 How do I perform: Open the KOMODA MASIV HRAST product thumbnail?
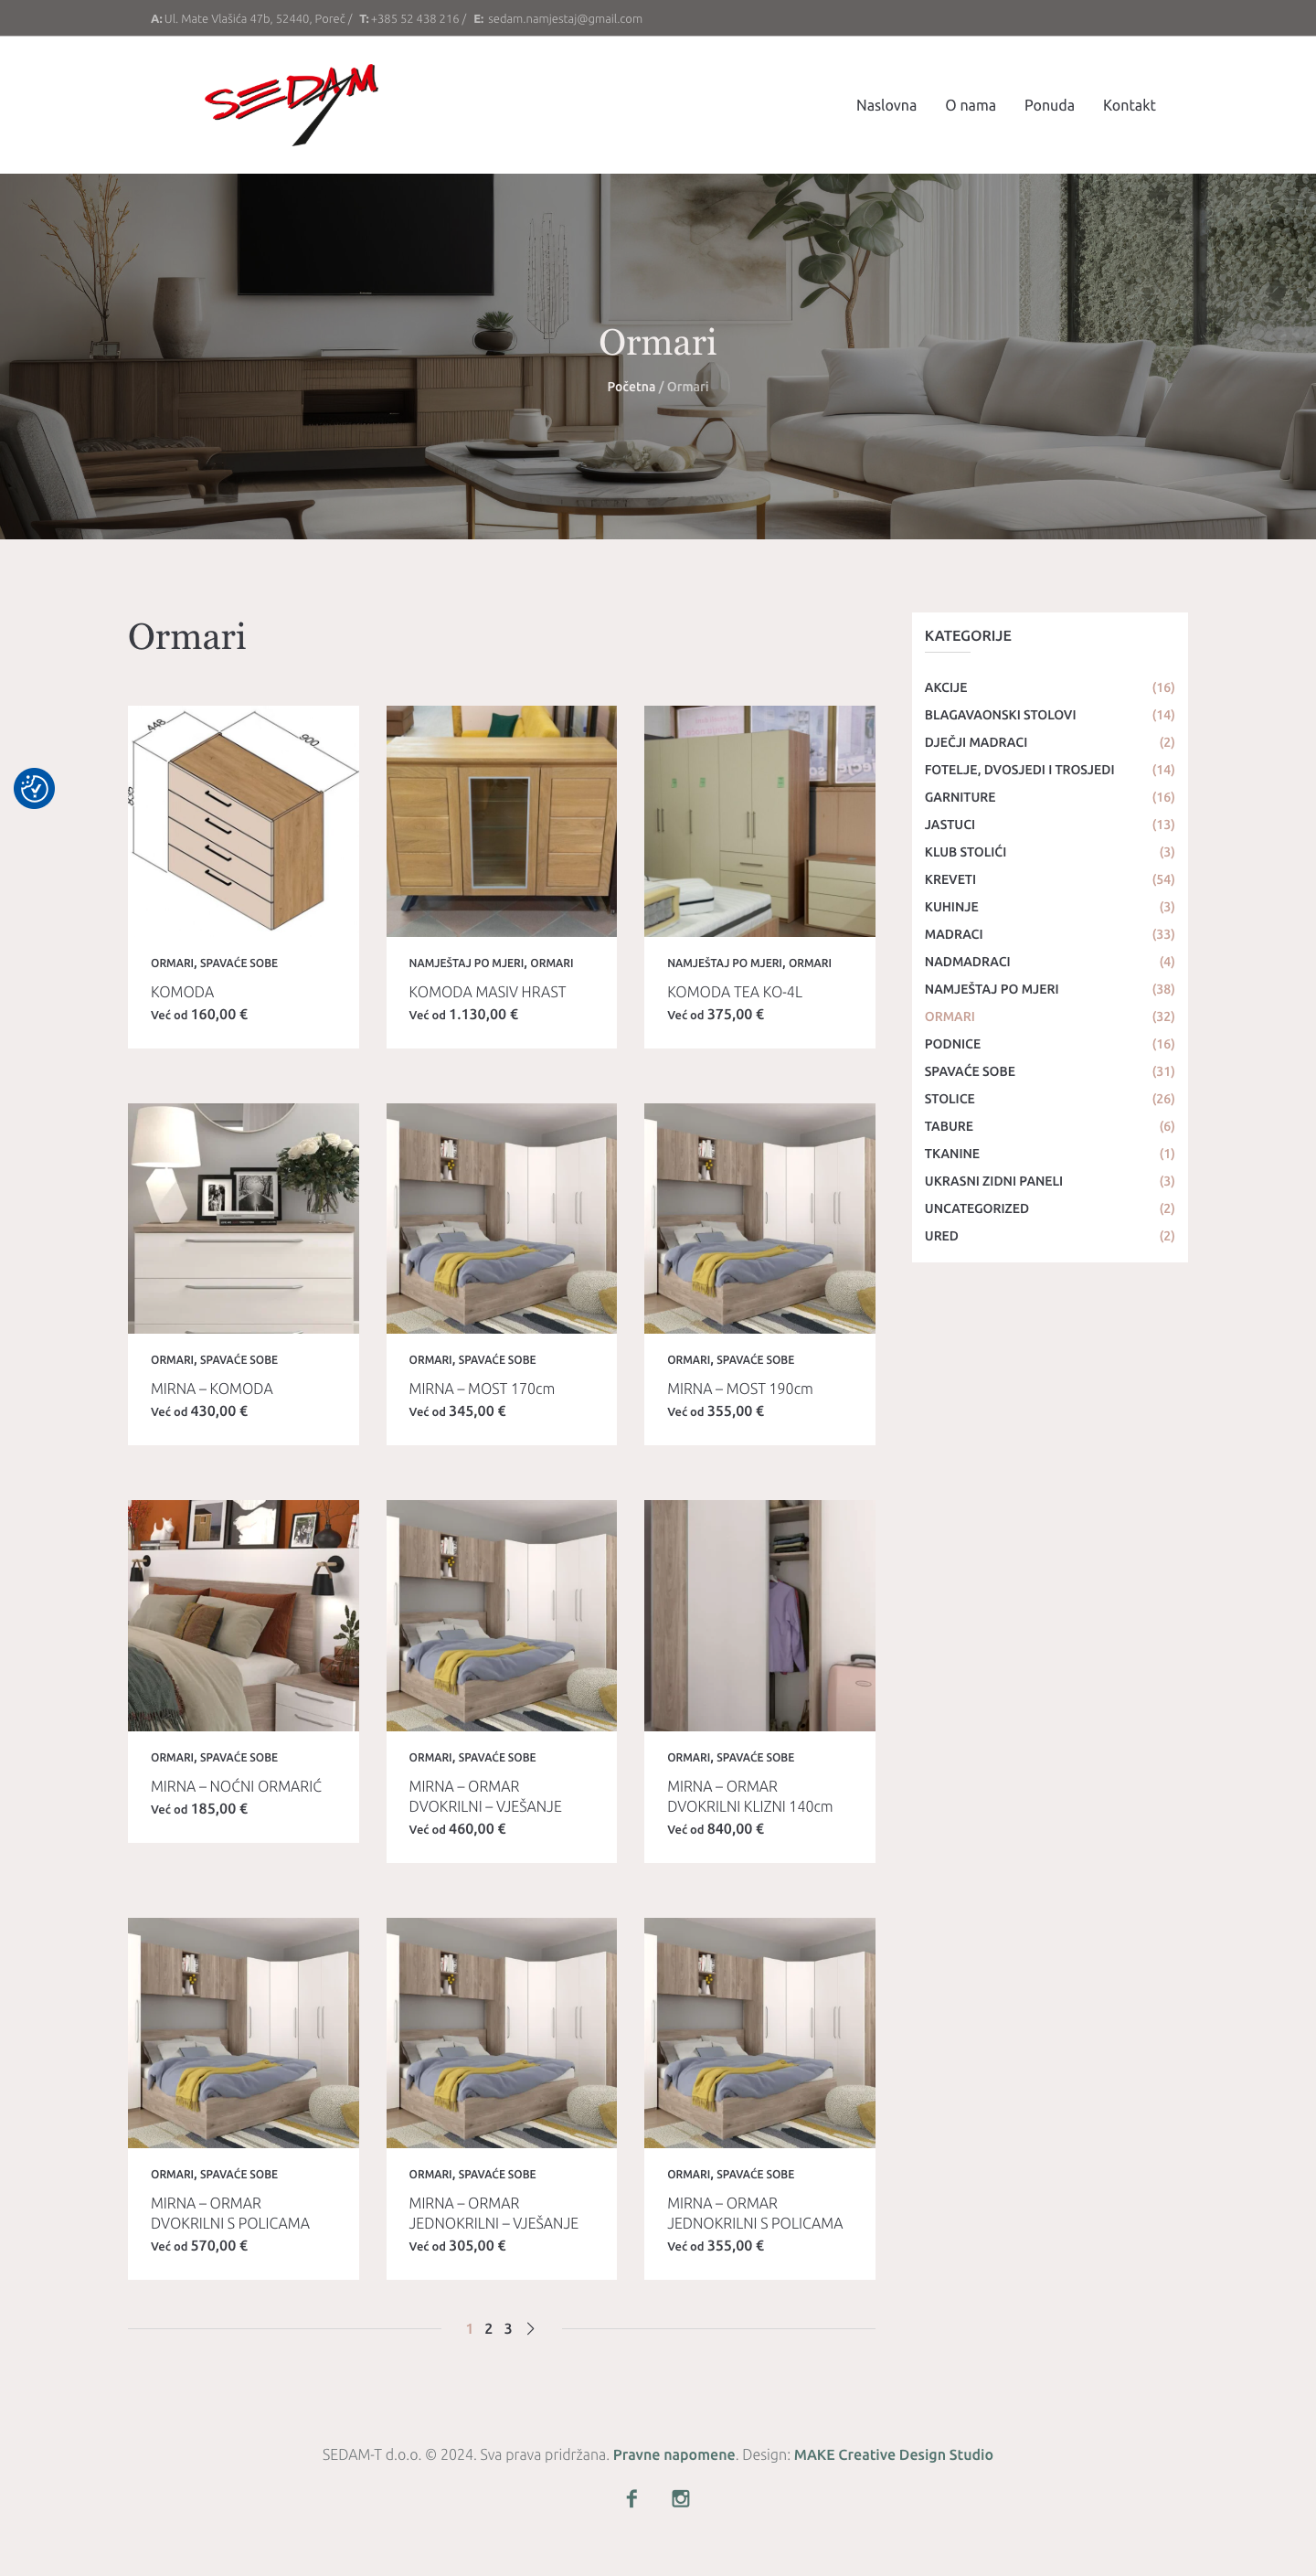(501, 821)
